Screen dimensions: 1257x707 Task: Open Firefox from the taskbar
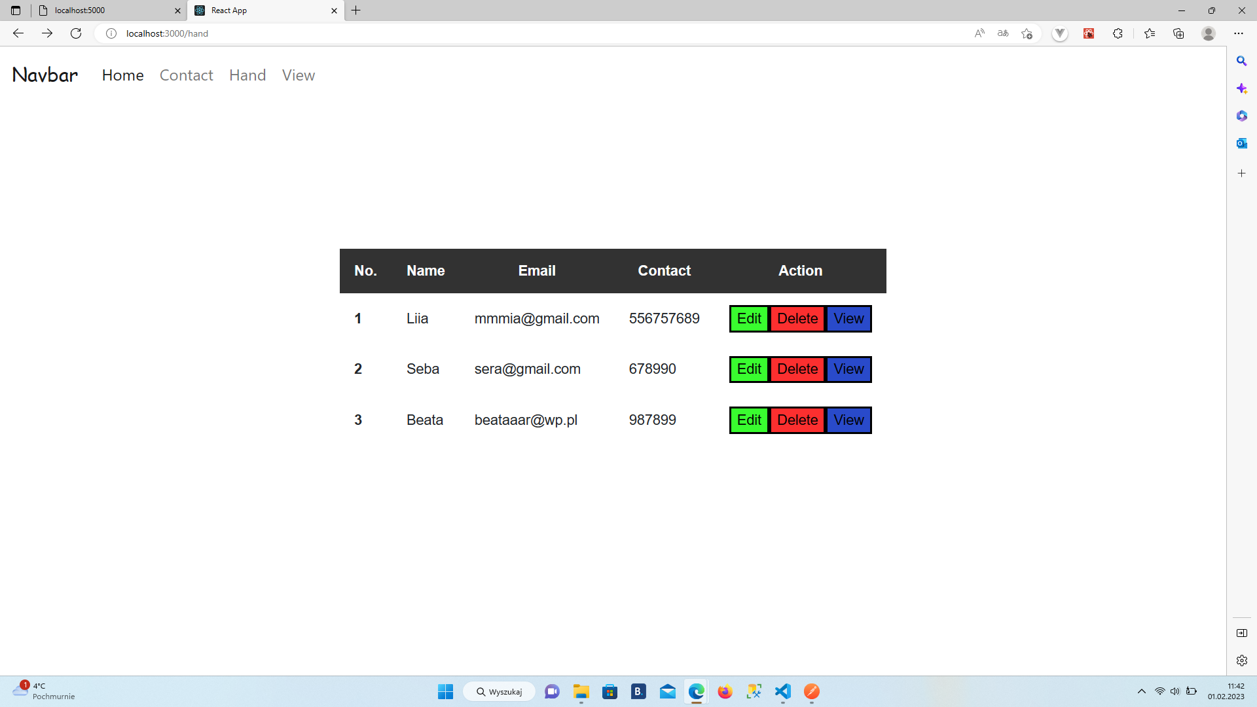725,692
